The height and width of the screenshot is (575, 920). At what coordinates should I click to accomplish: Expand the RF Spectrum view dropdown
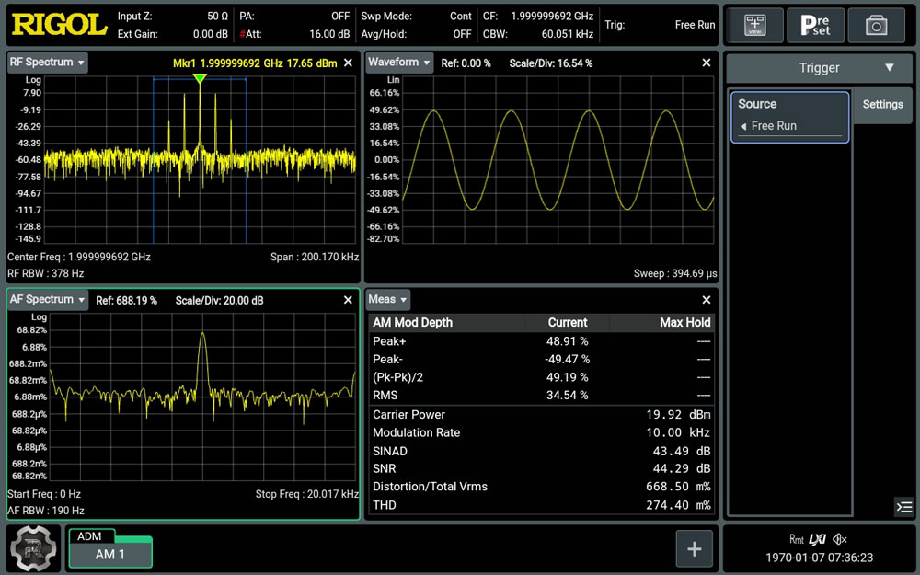tap(48, 63)
